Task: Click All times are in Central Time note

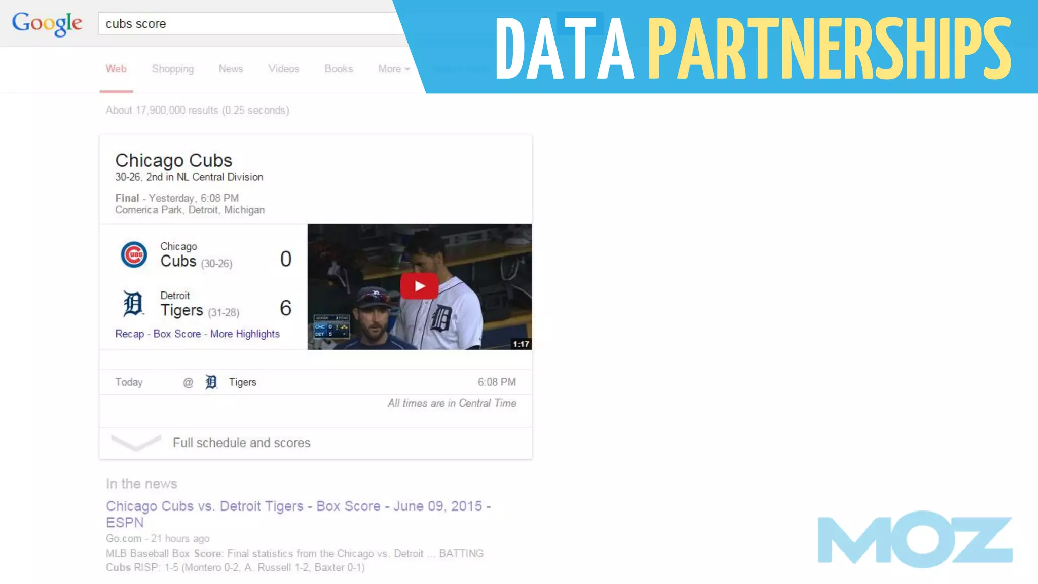Action: pyautogui.click(x=452, y=403)
